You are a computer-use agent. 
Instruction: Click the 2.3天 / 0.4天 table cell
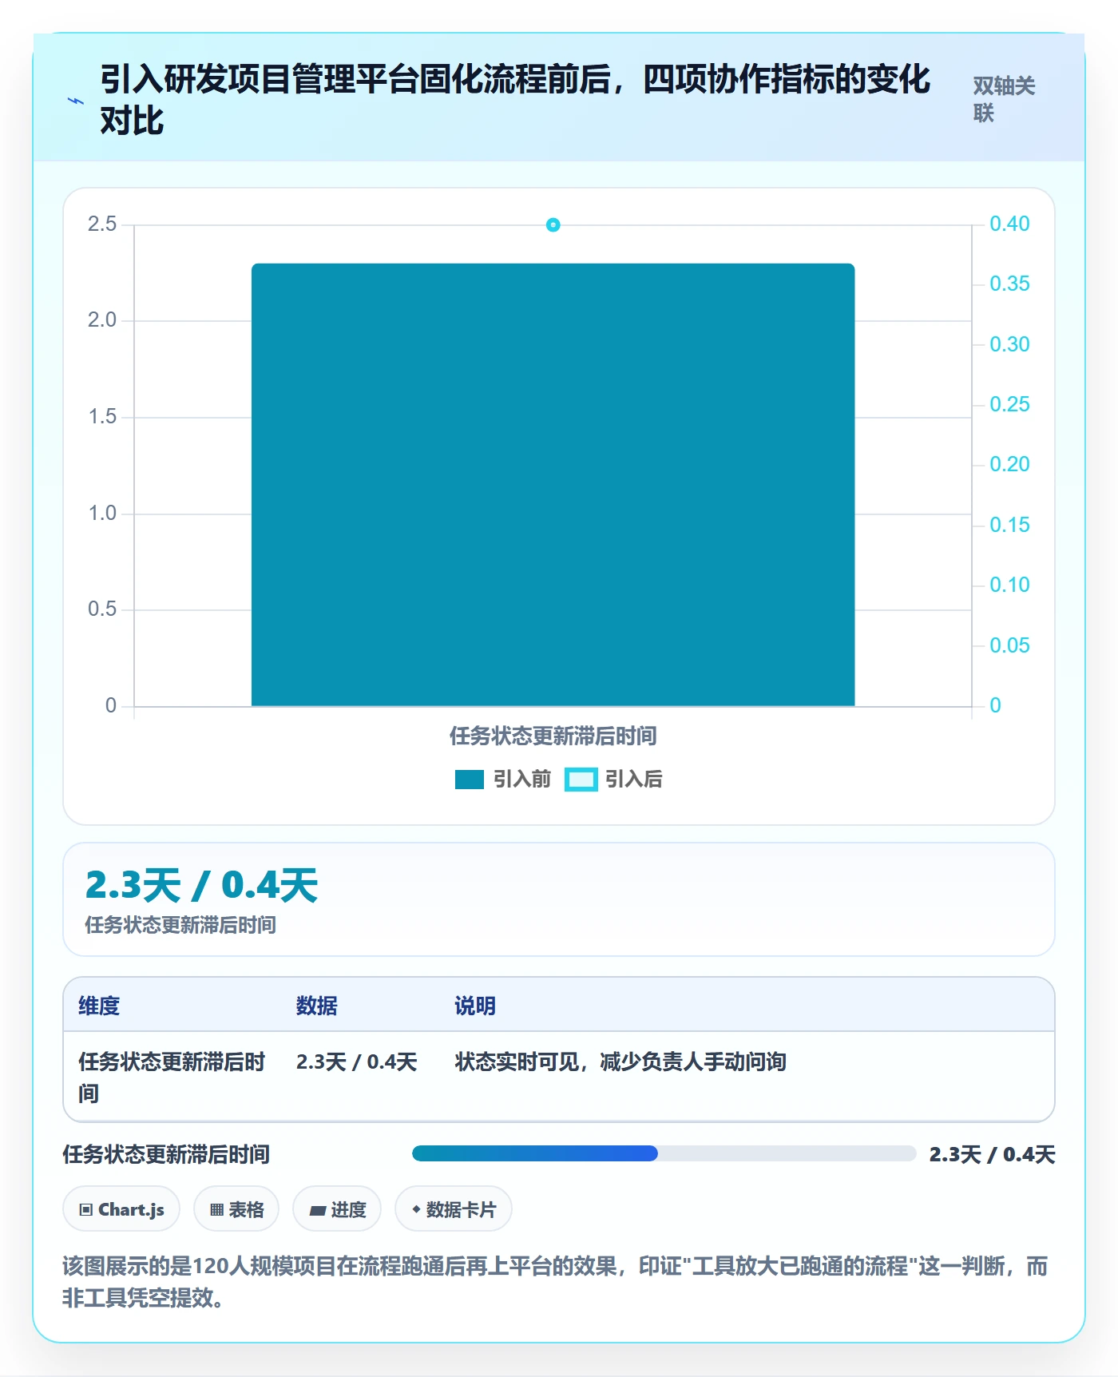coord(356,1062)
